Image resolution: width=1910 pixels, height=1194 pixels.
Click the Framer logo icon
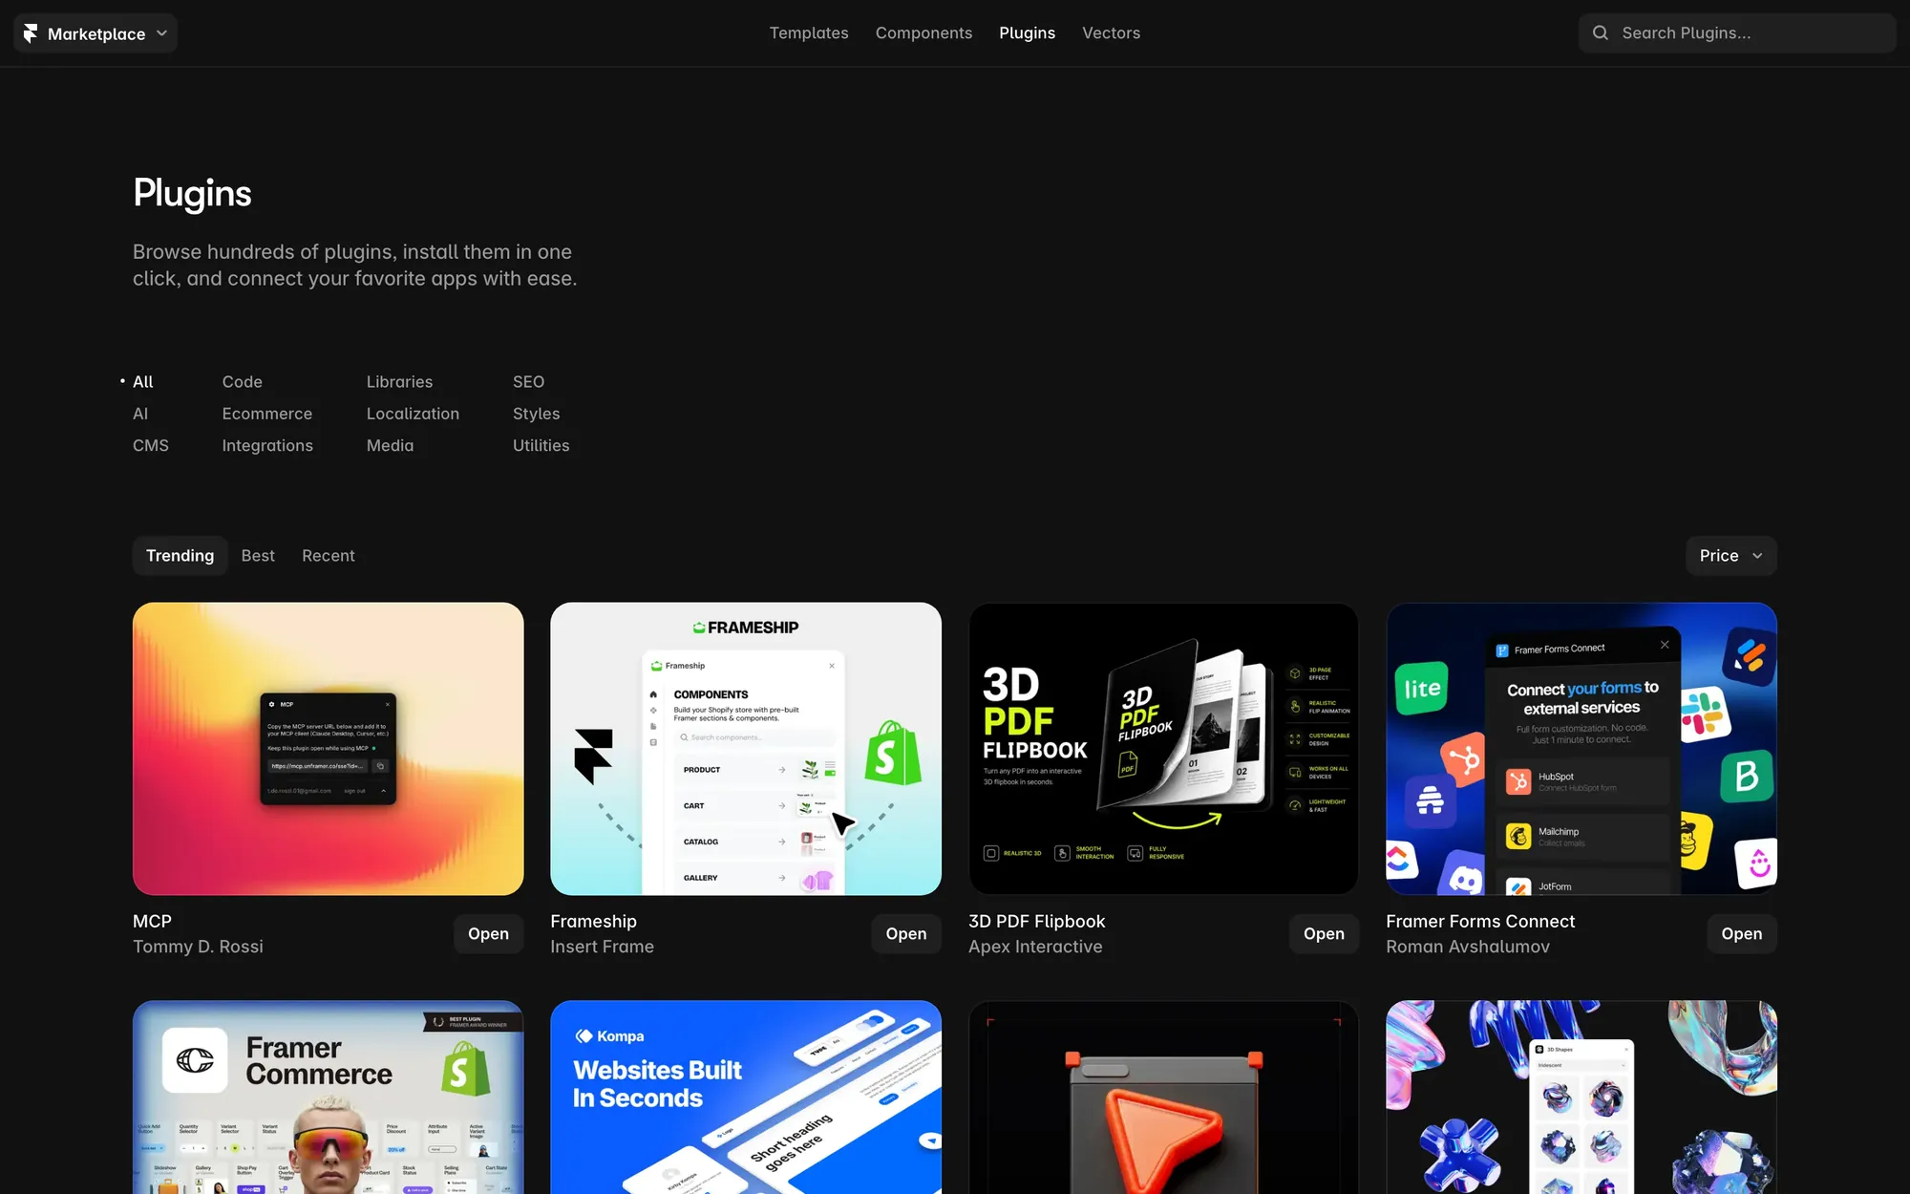[x=31, y=33]
